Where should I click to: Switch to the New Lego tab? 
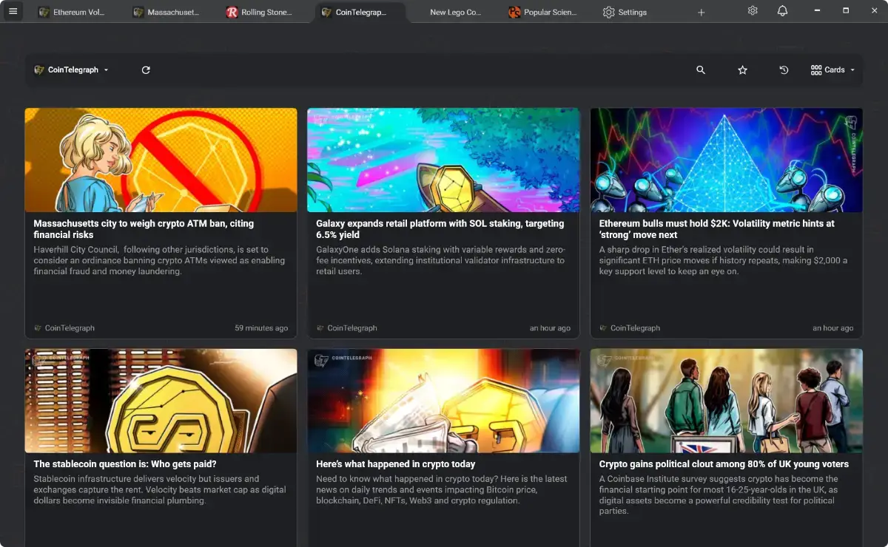coord(454,13)
